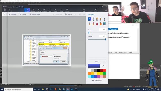Click Windows (CRLF) in Notepad status bar
This screenshot has width=161, height=91.
[x=123, y=53]
